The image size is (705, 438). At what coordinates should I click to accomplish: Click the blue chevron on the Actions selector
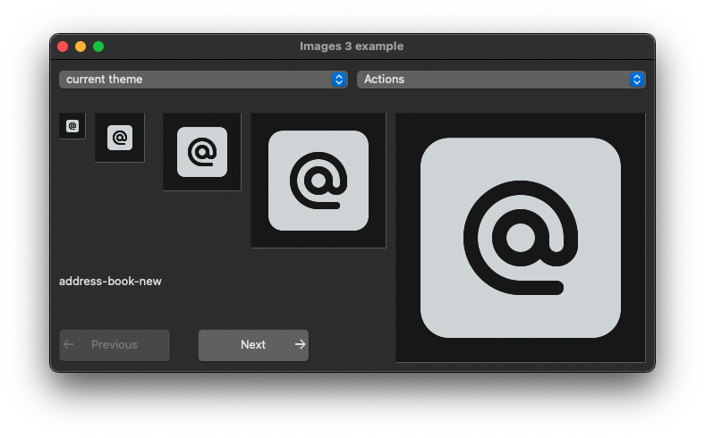point(636,80)
